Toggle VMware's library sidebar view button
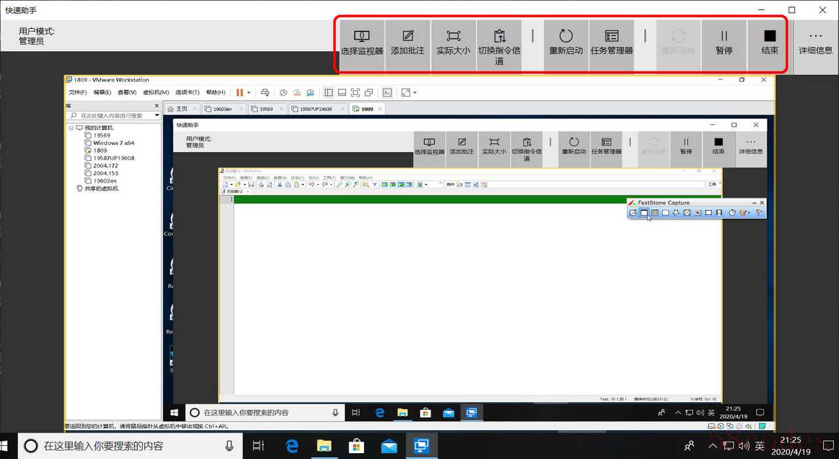839x459 pixels. tap(328, 93)
